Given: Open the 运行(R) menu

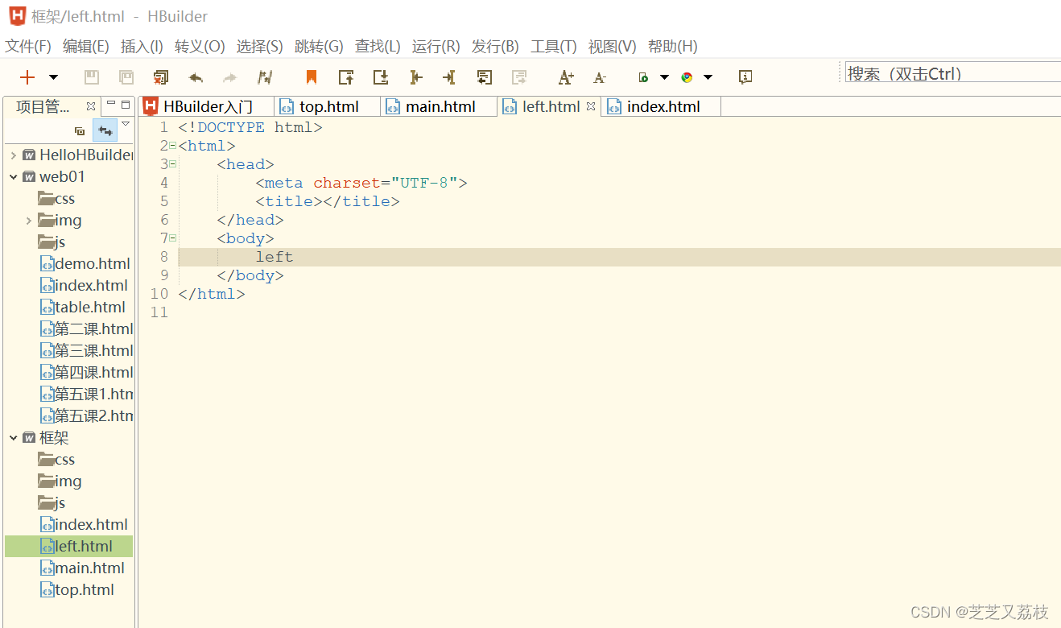Looking at the screenshot, I should pyautogui.click(x=436, y=47).
